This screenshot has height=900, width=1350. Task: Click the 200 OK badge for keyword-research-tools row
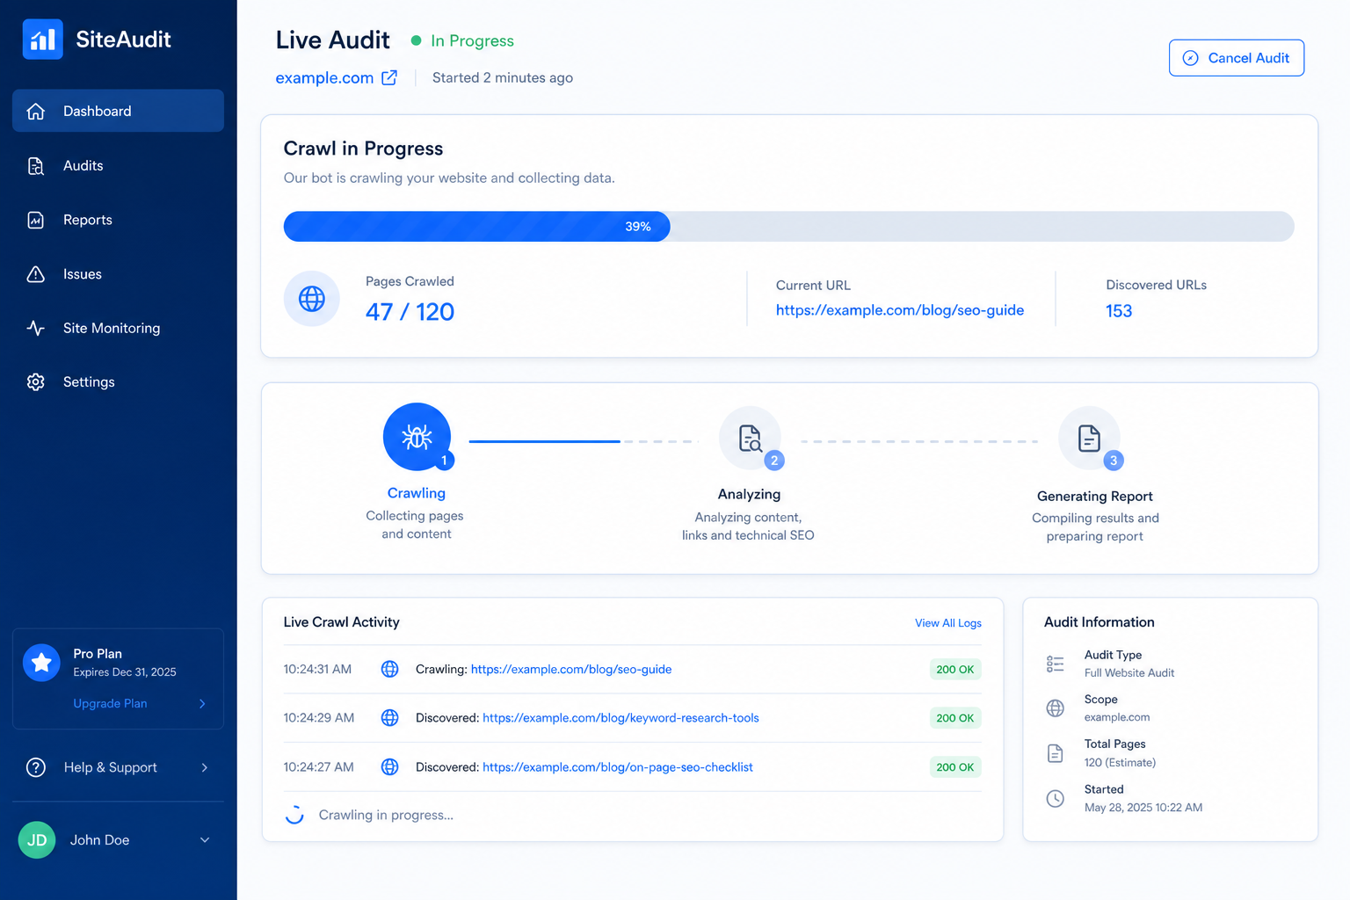pyautogui.click(x=955, y=718)
